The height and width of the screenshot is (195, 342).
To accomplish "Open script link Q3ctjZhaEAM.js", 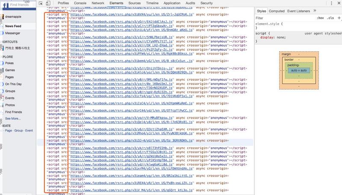I will tap(121, 129).
